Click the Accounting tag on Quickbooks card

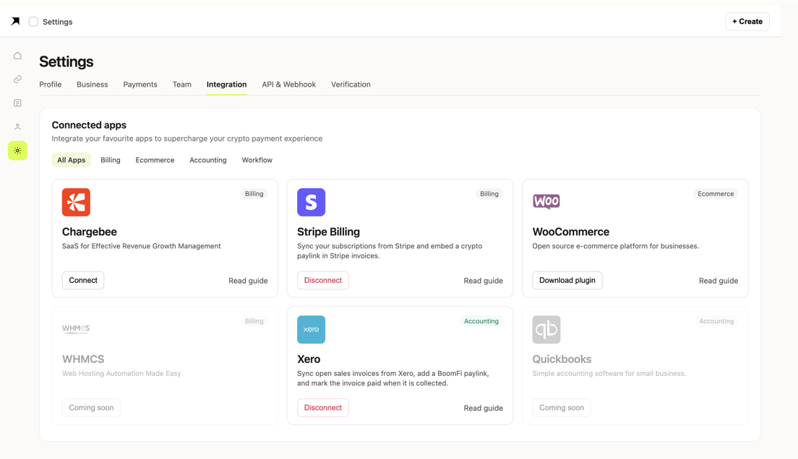click(x=716, y=321)
